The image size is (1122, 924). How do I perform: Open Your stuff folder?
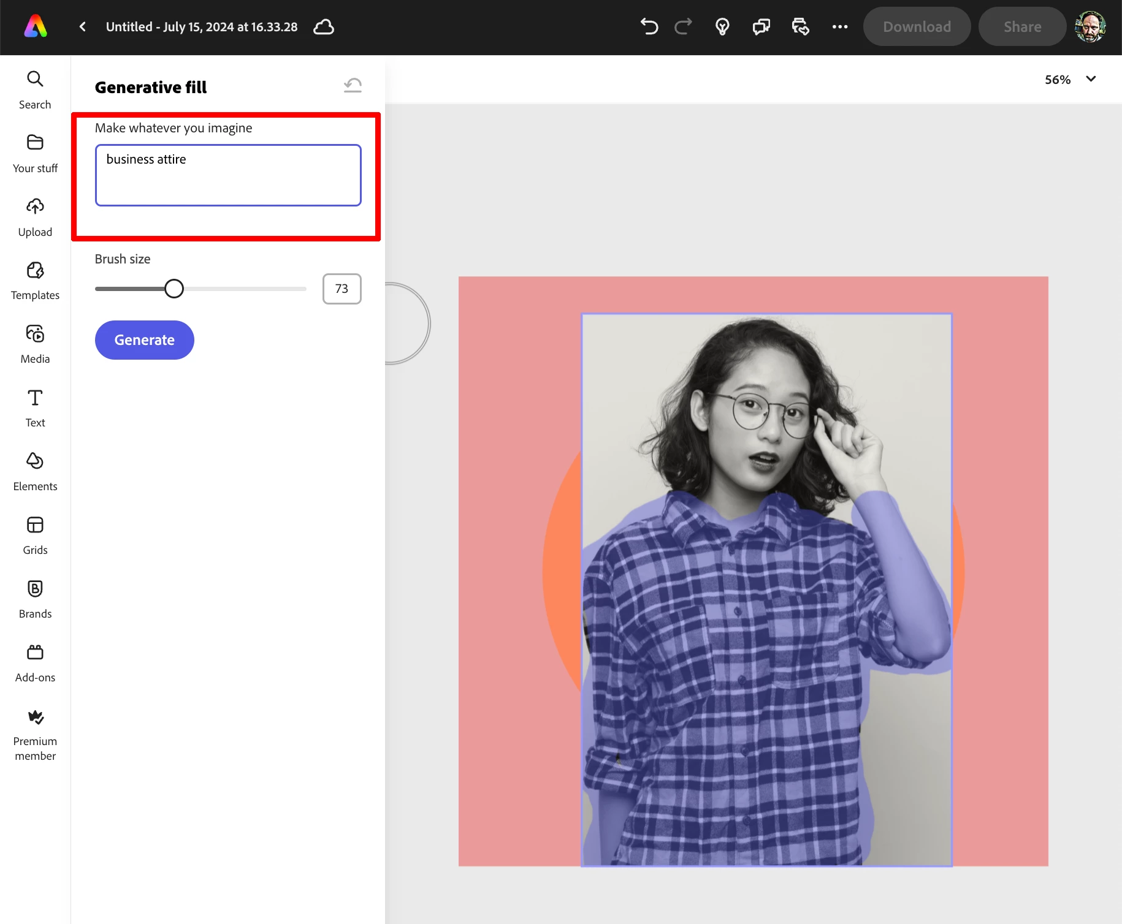click(x=35, y=154)
